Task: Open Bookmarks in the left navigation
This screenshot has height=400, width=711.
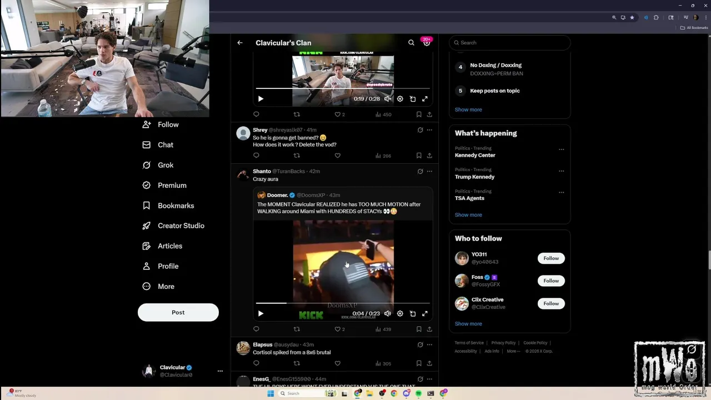Action: coord(168,206)
